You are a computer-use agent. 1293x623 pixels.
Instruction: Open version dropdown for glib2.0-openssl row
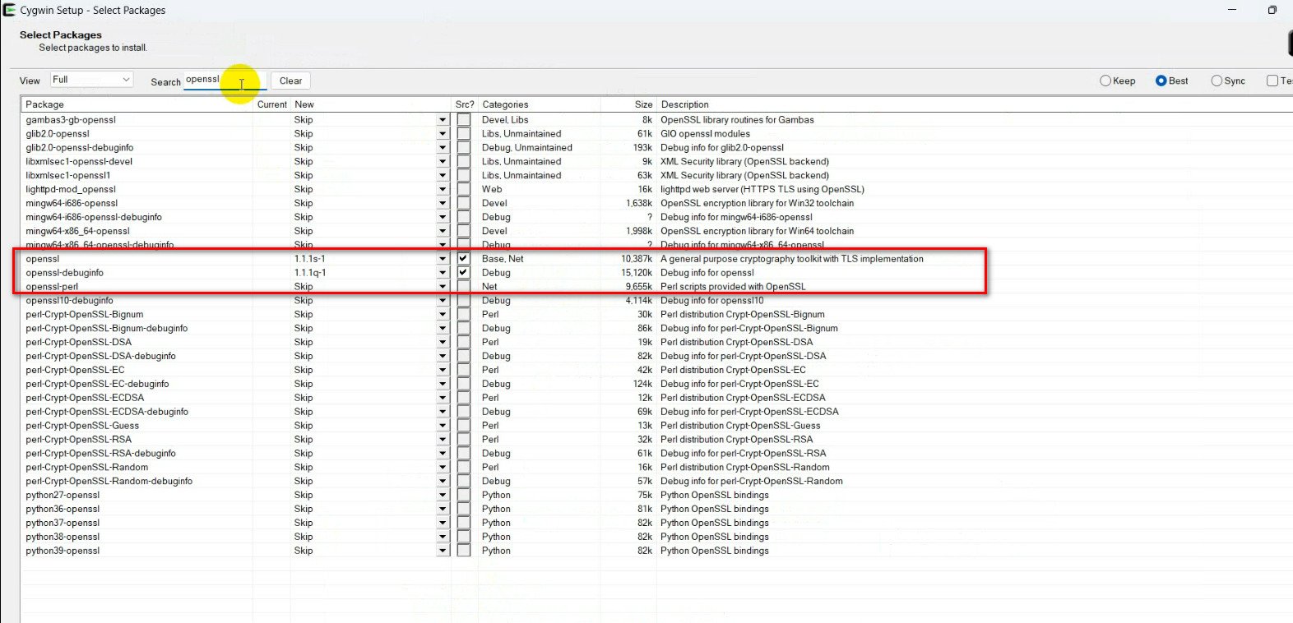tap(443, 133)
